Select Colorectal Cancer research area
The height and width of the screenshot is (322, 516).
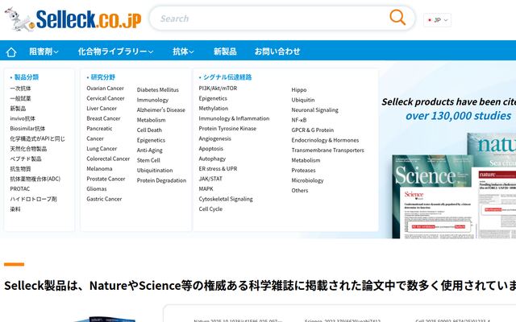coord(108,159)
